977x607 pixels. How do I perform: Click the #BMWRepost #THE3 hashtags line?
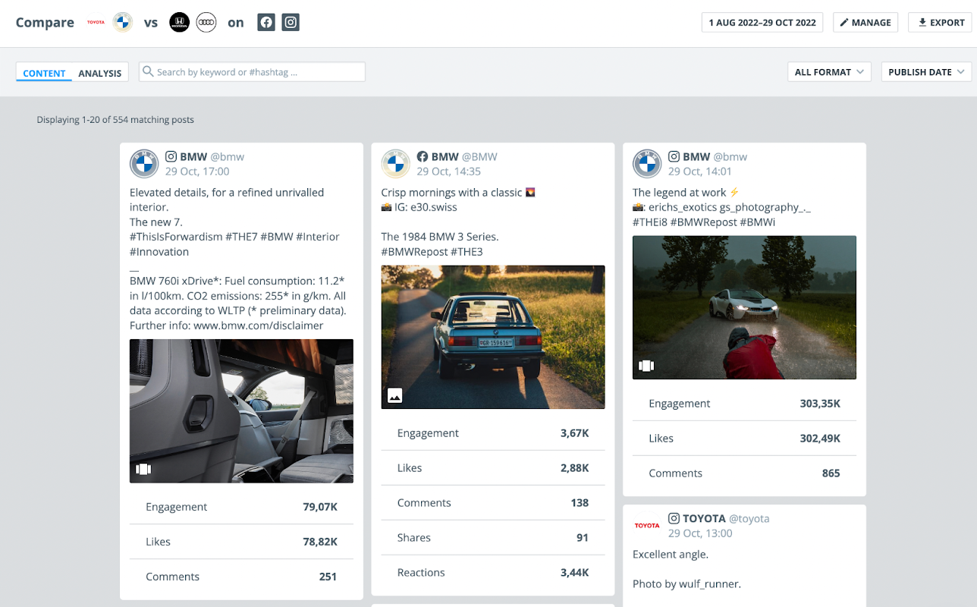tap(432, 252)
